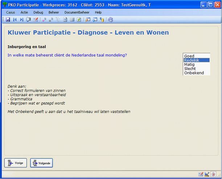Click the form-with-pencil icon in the status bar
222x179 pixels.
pos(201,175)
